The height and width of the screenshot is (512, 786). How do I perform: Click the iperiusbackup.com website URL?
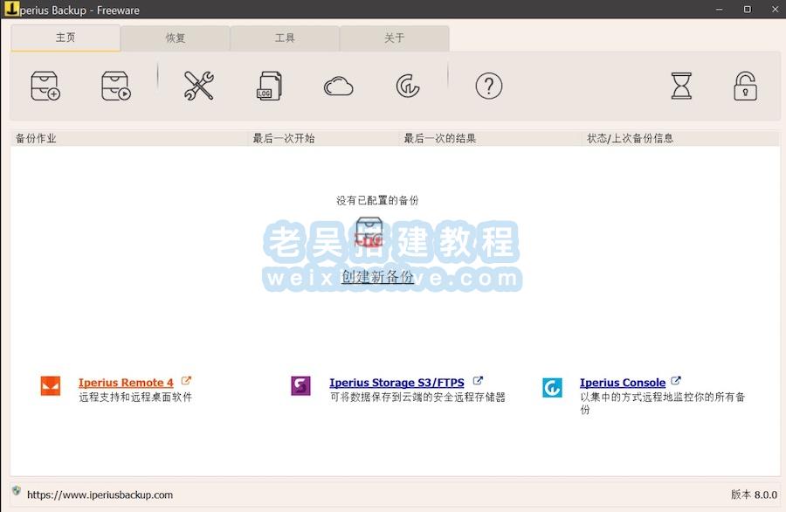pyautogui.click(x=100, y=495)
